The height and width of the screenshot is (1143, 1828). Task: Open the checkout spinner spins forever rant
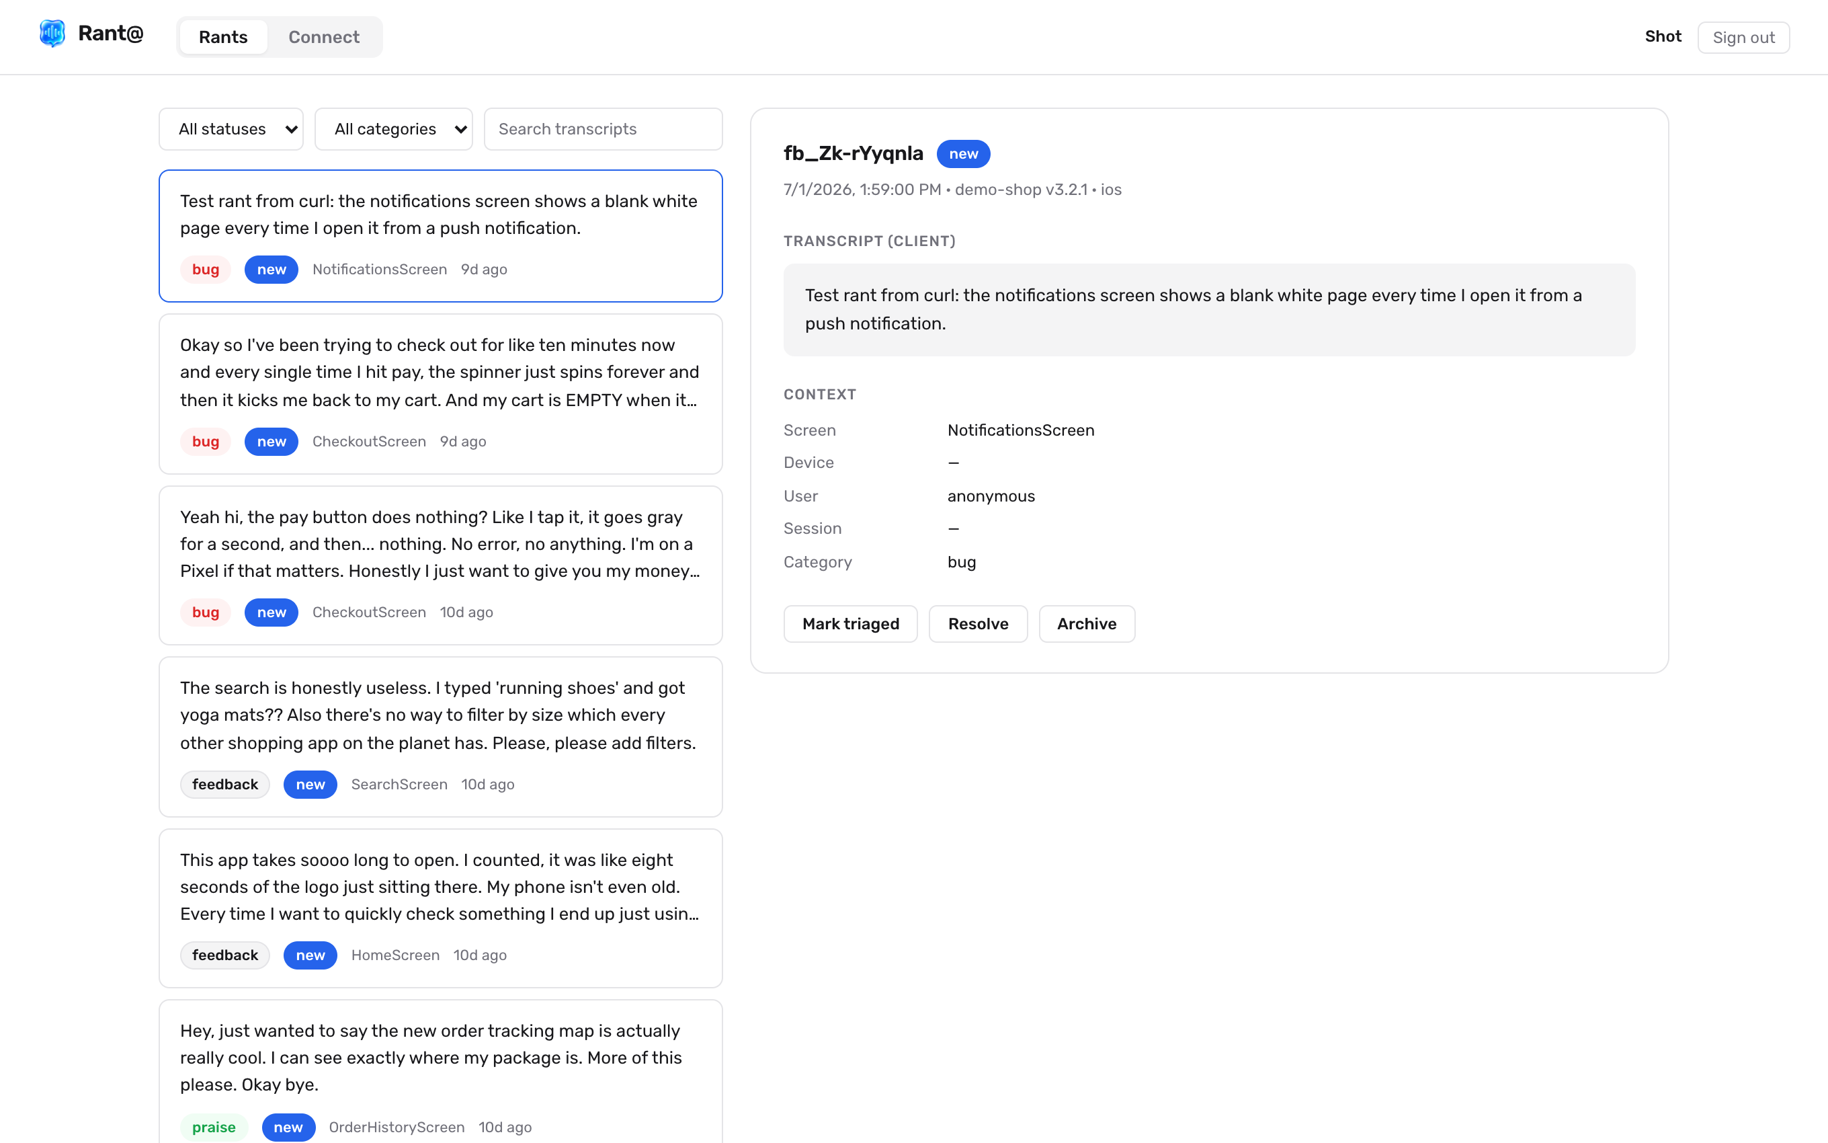[440, 394]
